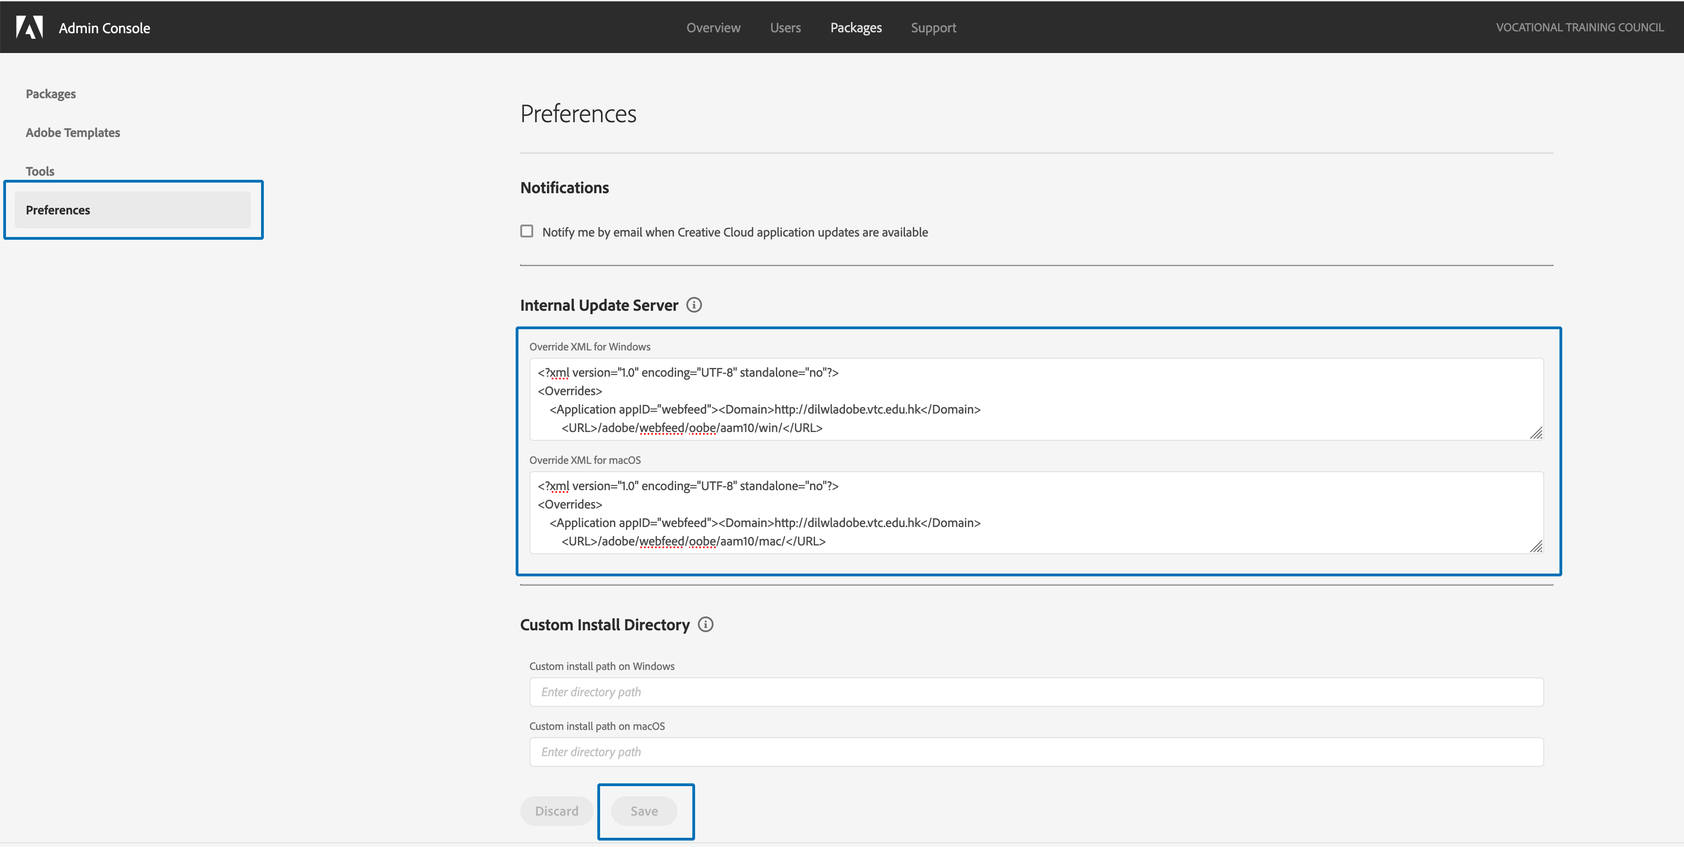Screen dimensions: 1684x847
Task: Go to the Support tab
Action: 933,28
